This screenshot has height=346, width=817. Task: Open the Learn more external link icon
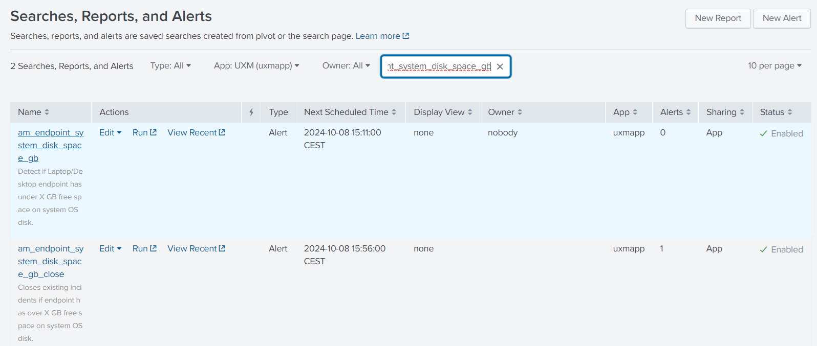point(406,36)
